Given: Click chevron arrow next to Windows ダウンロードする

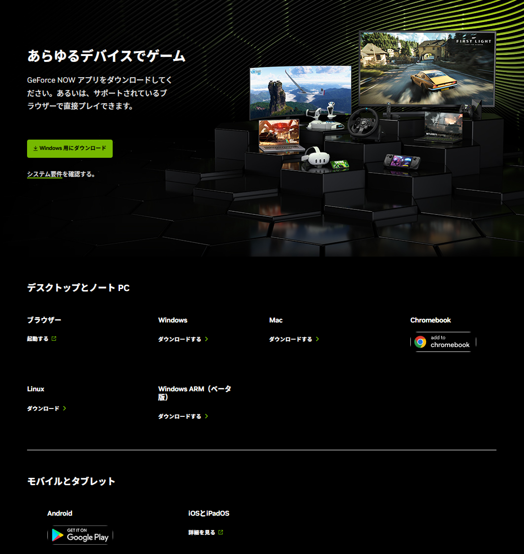Looking at the screenshot, I should 207,339.
